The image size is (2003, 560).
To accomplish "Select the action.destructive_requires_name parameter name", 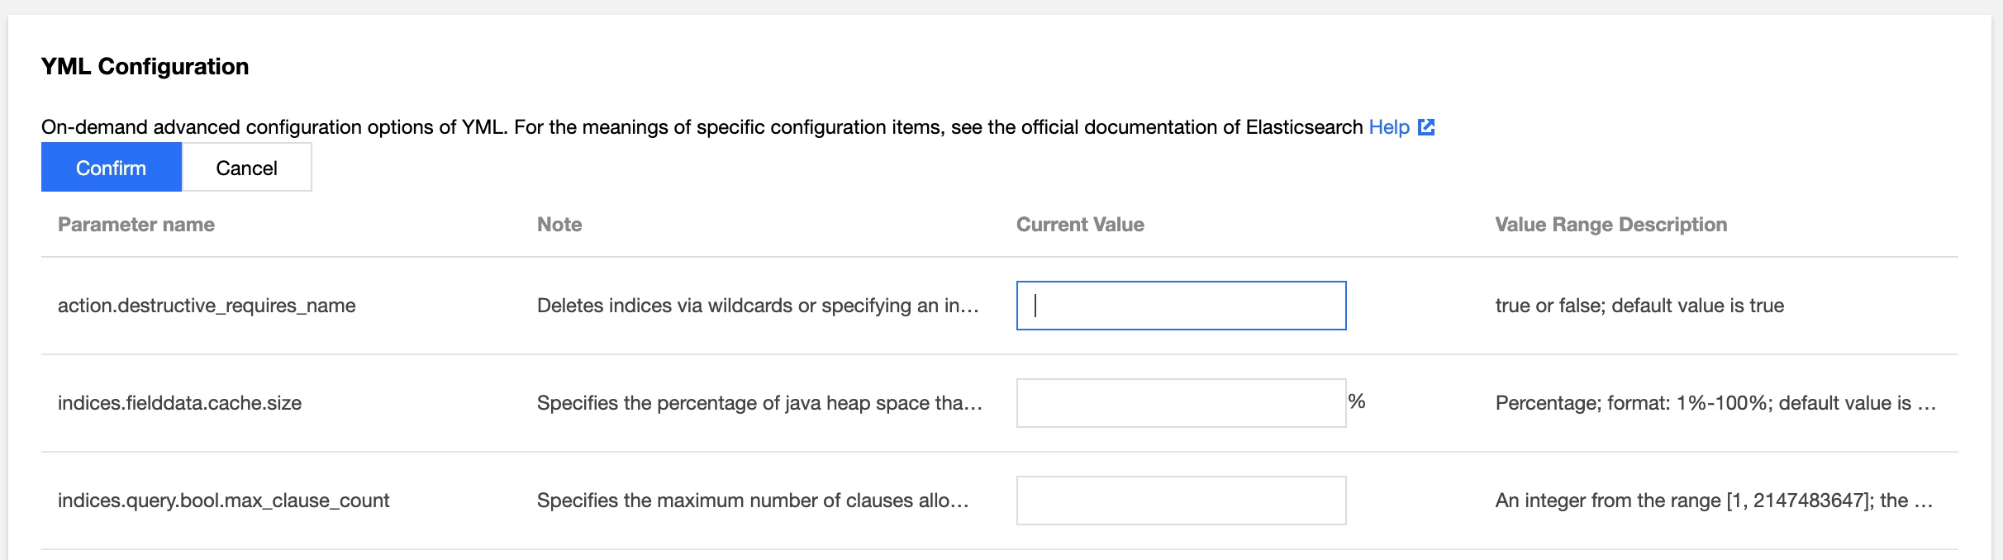I will (207, 306).
